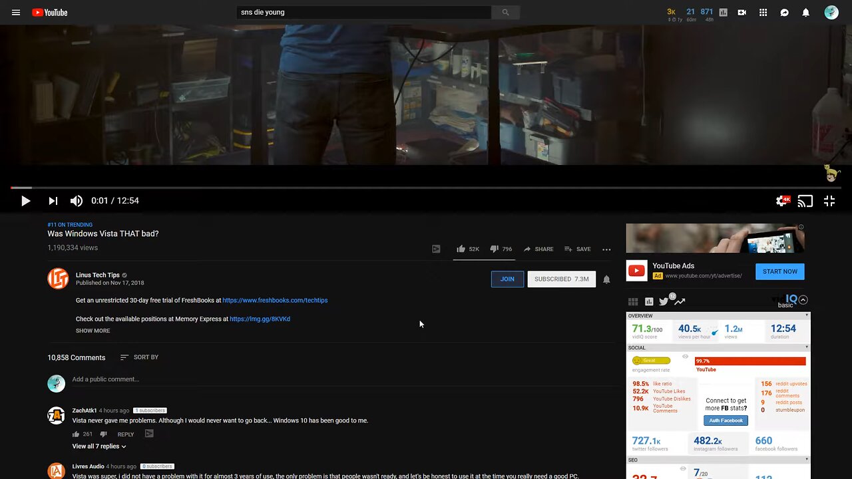Click the vidIQ icon left of like button
This screenshot has width=852, height=479.
point(436,249)
